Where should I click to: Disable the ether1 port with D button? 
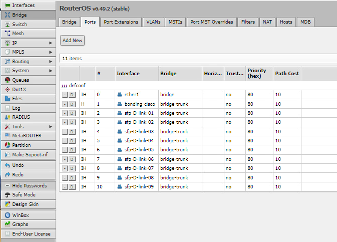pyautogui.click(x=72, y=95)
